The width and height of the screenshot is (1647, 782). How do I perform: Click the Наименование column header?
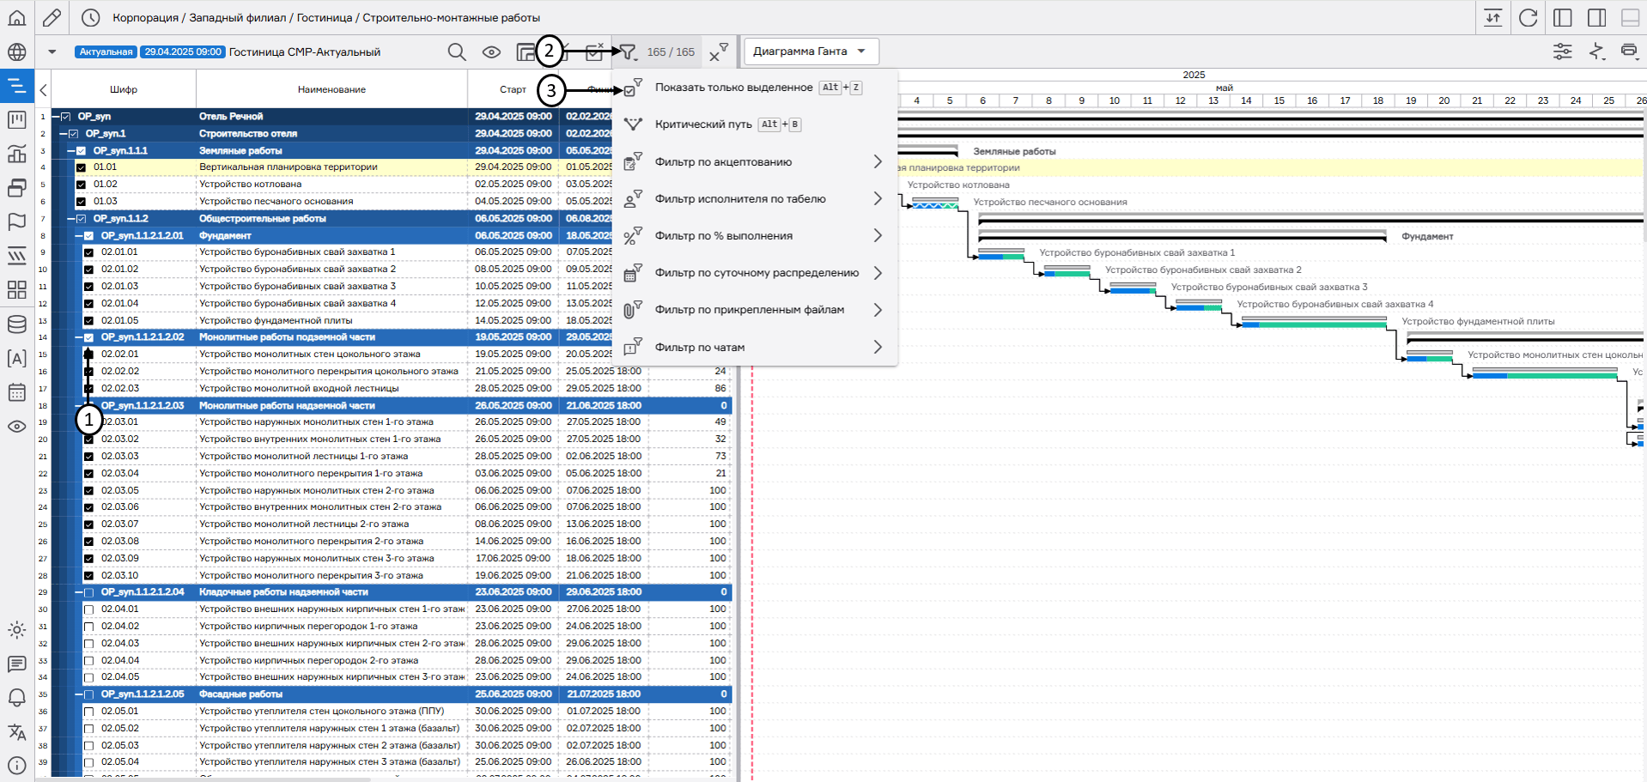coord(331,89)
